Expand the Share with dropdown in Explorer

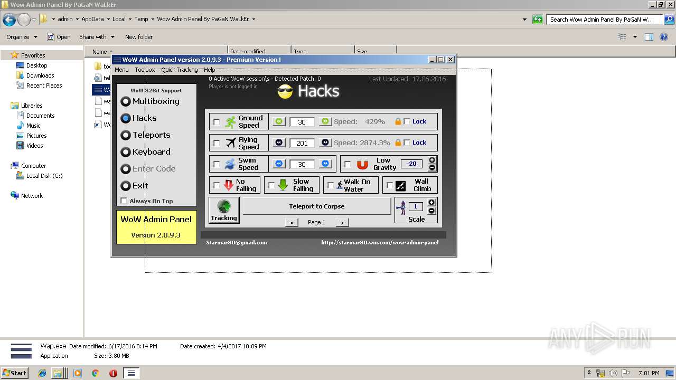97,37
